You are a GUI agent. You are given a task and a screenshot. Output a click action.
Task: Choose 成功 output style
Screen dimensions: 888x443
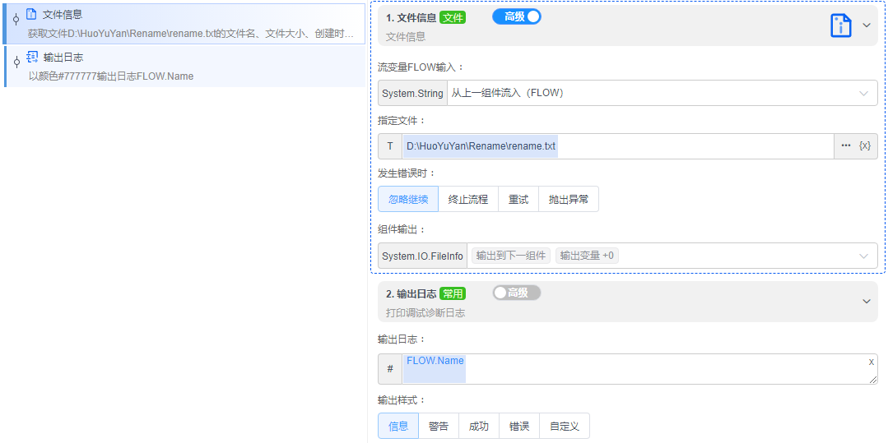[478, 426]
